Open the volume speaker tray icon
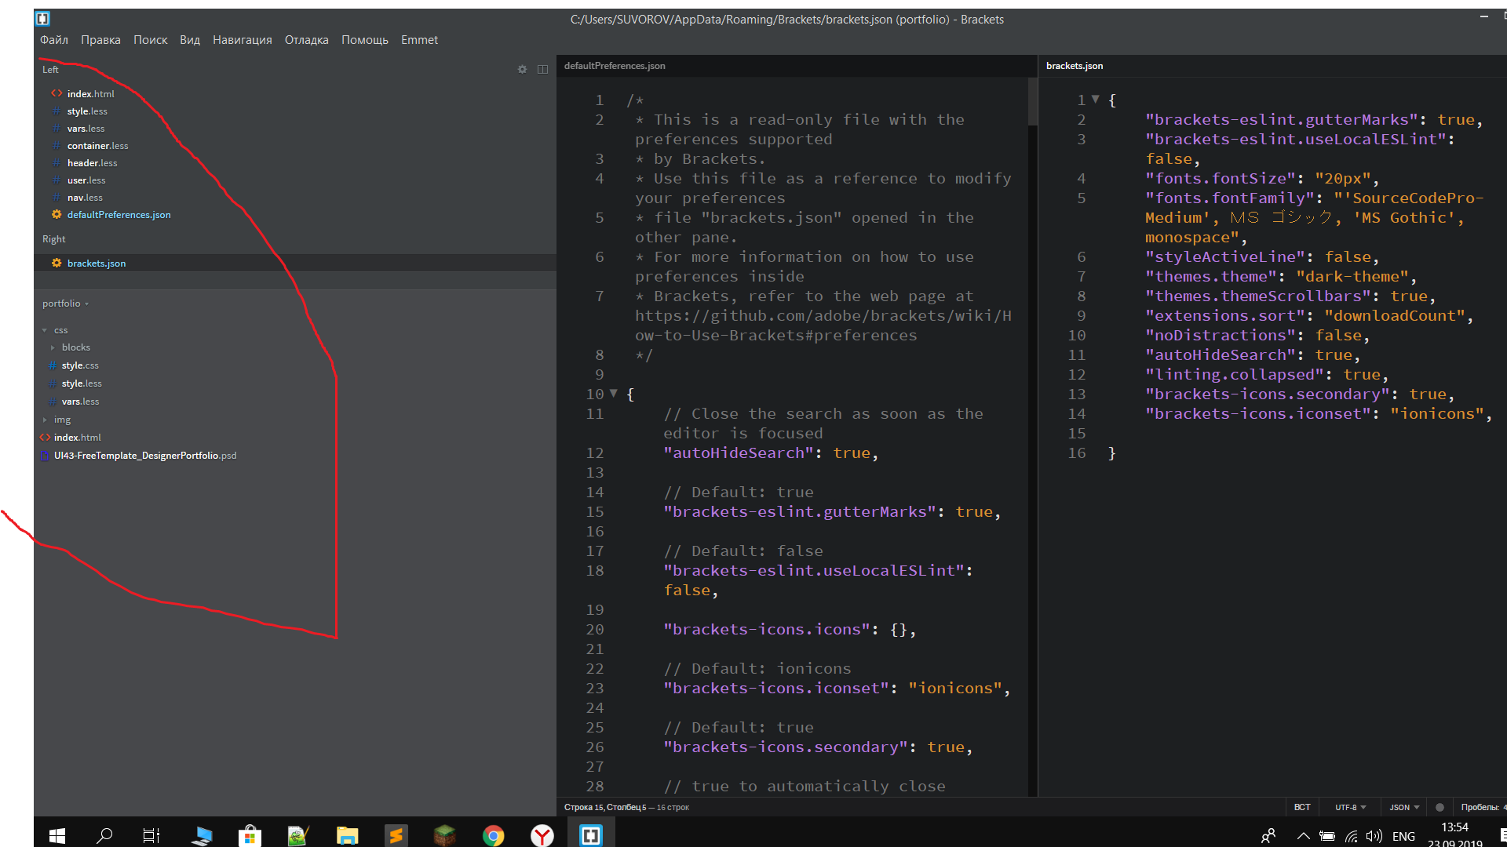This screenshot has height=847, width=1507. pyautogui.click(x=1374, y=836)
